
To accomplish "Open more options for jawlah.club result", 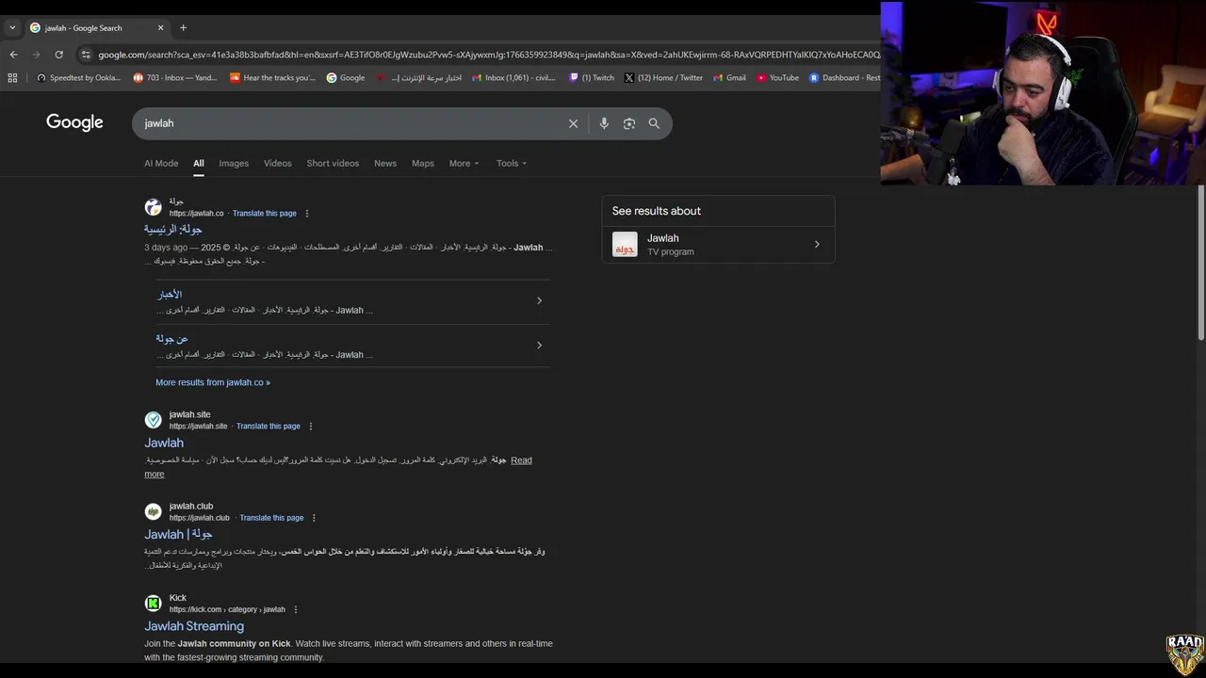I will [314, 518].
